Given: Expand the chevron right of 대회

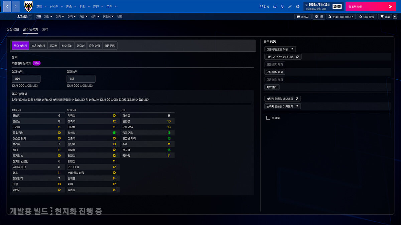Looking at the screenshot, I should tap(395, 17).
